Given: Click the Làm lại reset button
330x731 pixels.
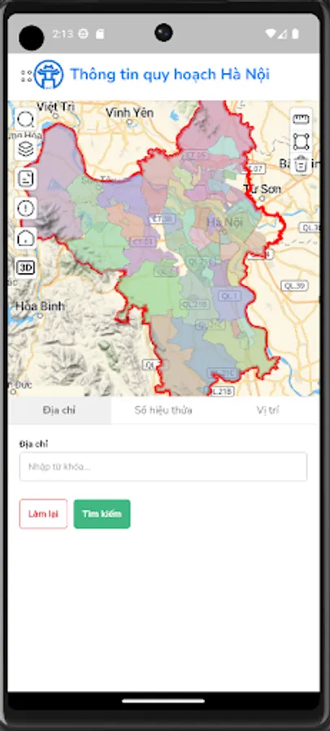Looking at the screenshot, I should (43, 514).
